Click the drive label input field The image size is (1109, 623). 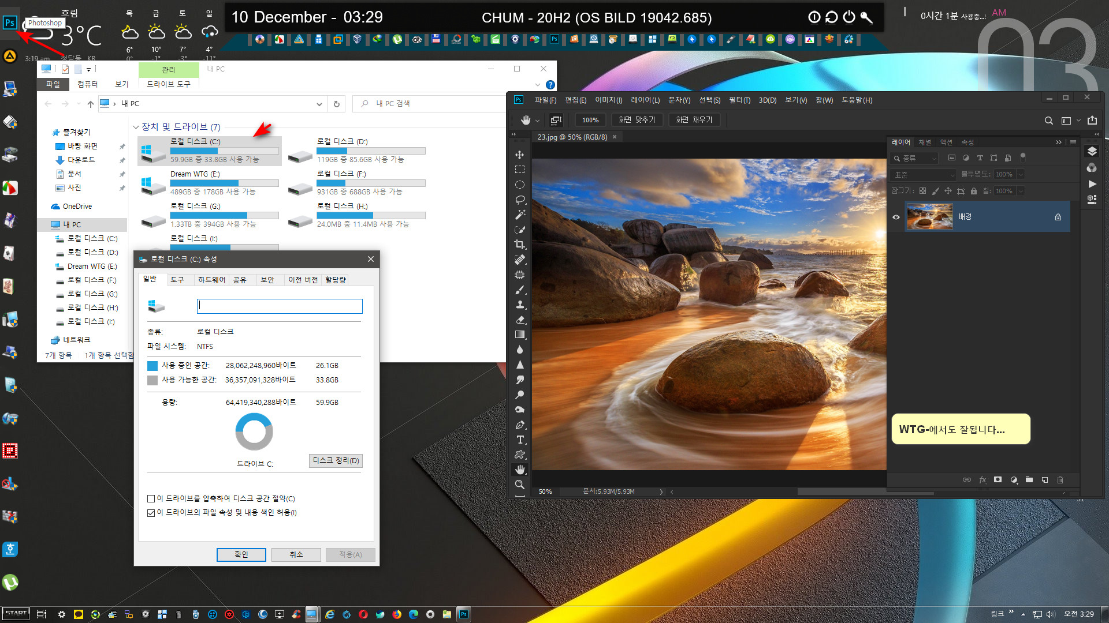tap(280, 306)
